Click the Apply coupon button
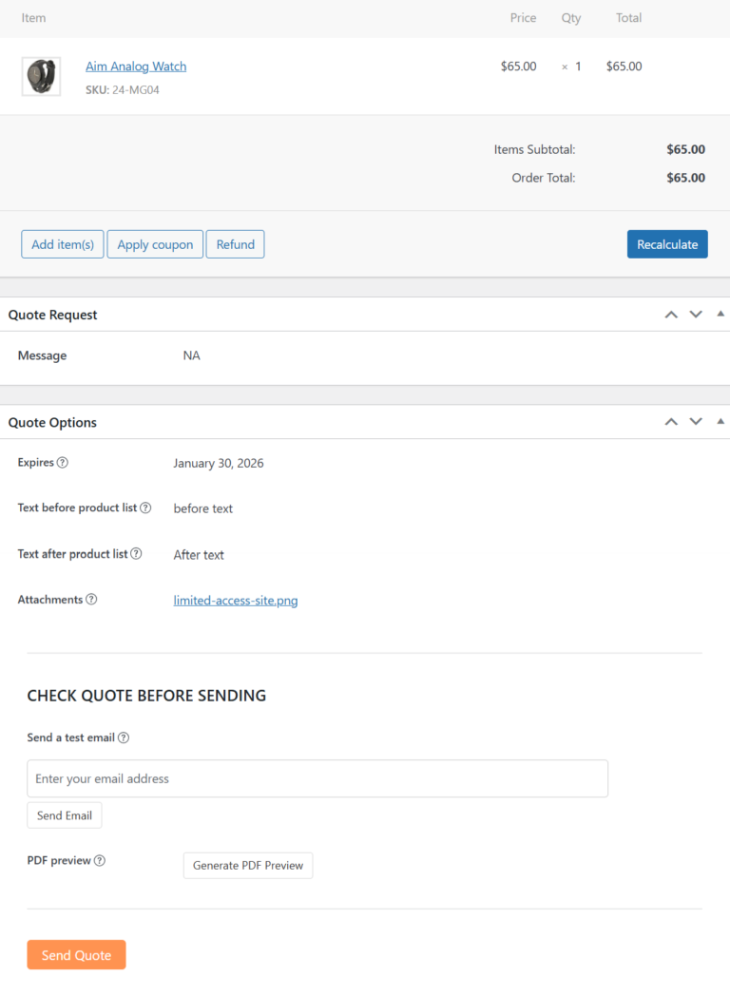Image resolution: width=730 pixels, height=996 pixels. pyautogui.click(x=155, y=244)
